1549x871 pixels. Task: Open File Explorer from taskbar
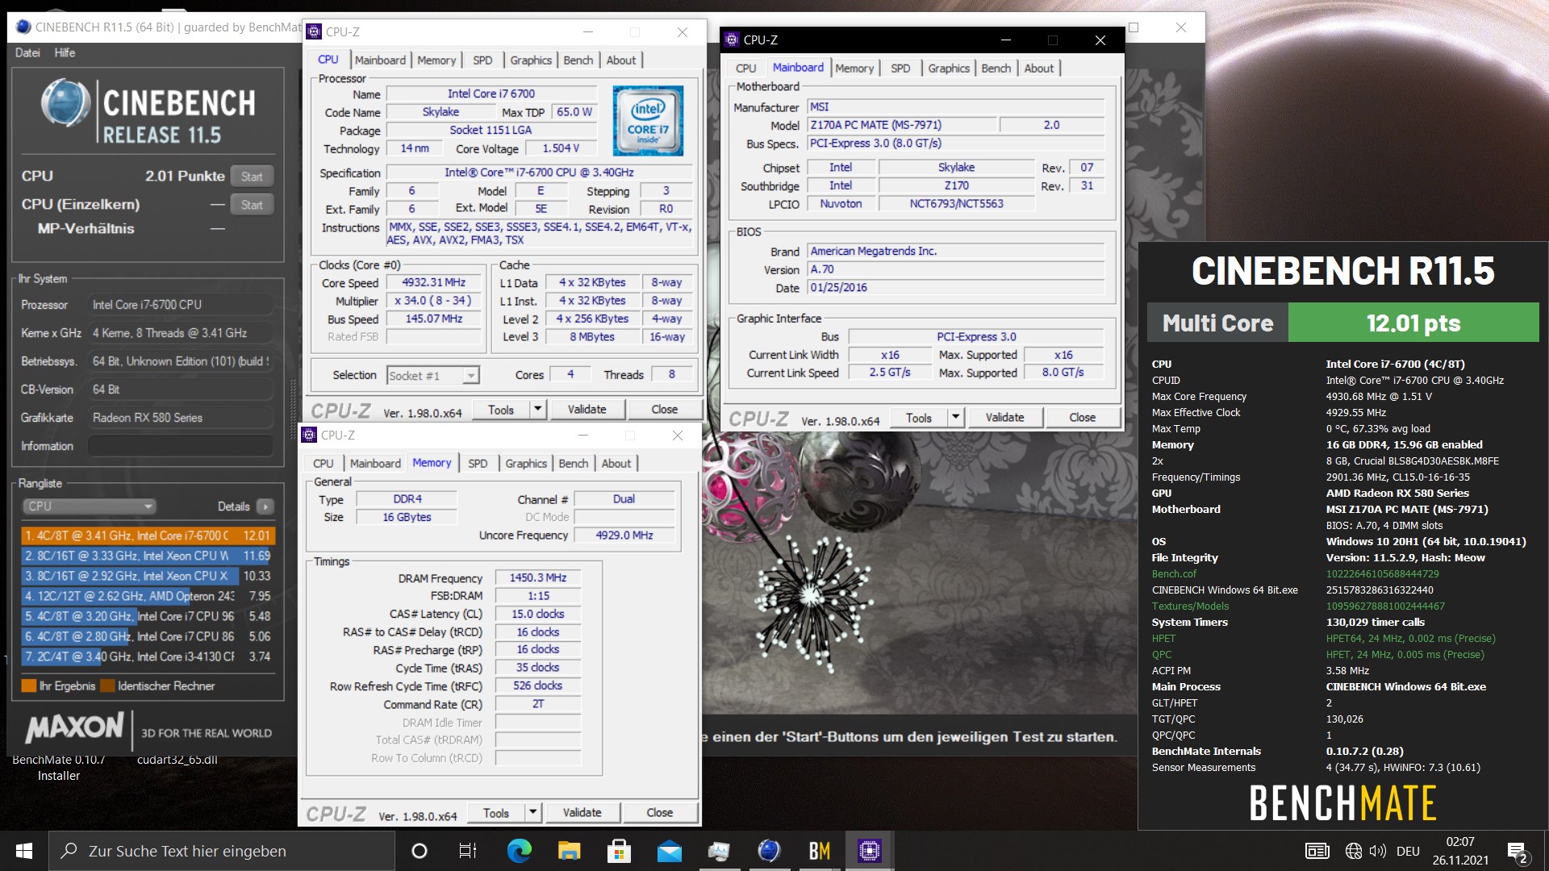(569, 851)
